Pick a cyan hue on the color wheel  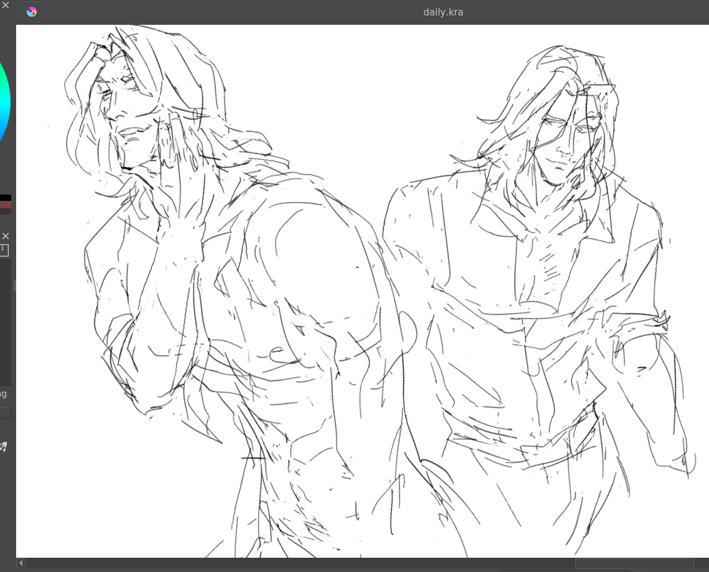pyautogui.click(x=5, y=99)
